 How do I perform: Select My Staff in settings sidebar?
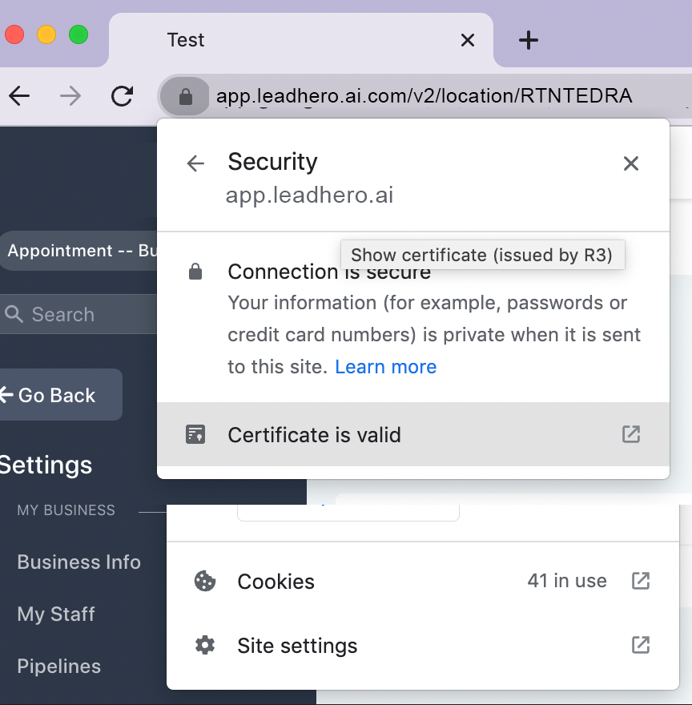click(x=56, y=614)
